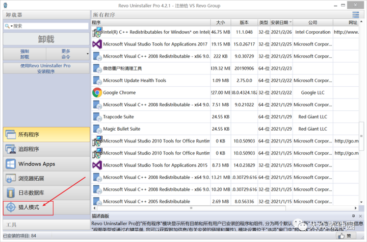Sort by the 版本 column header
The width and height of the screenshot is (367, 242).
244,22
